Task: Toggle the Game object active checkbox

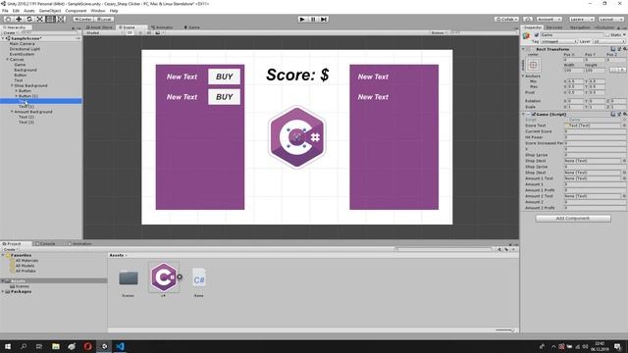Action: [537, 35]
